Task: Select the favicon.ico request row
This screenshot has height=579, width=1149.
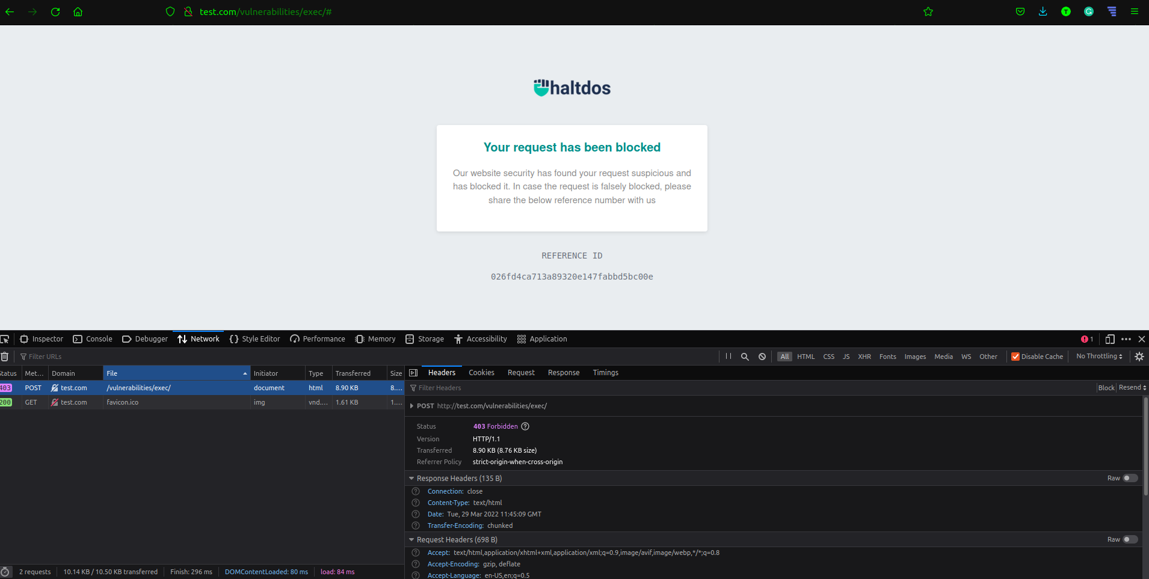Action: click(x=202, y=402)
